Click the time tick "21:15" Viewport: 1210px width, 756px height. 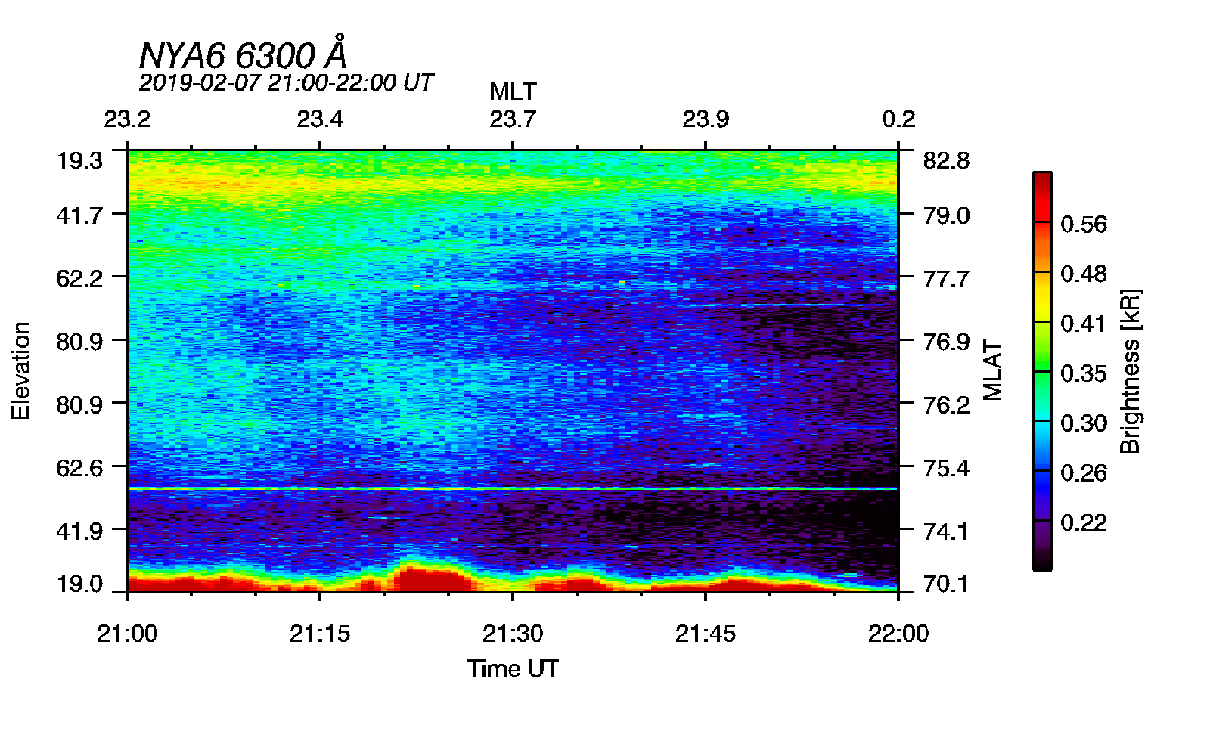(x=320, y=634)
